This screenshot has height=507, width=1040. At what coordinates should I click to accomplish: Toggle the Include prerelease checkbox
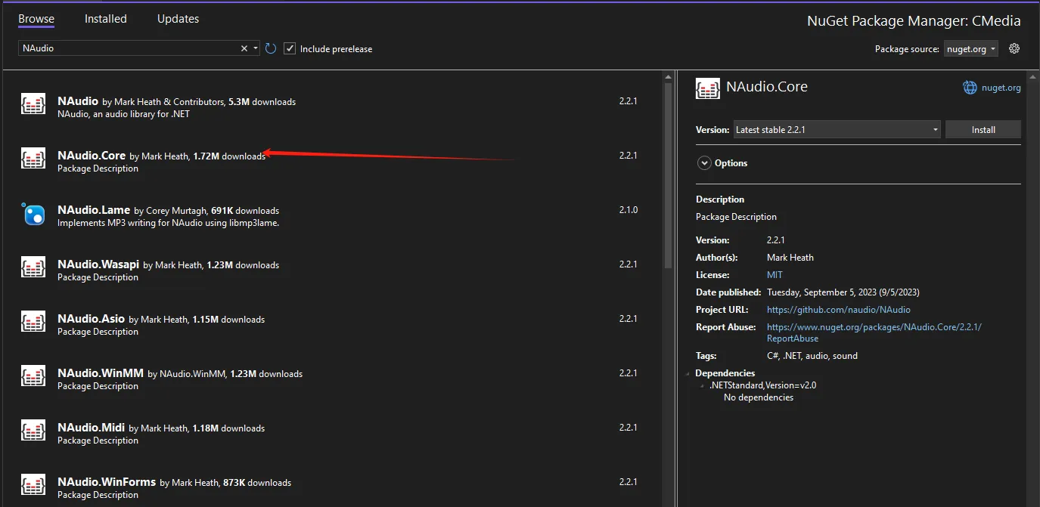290,48
